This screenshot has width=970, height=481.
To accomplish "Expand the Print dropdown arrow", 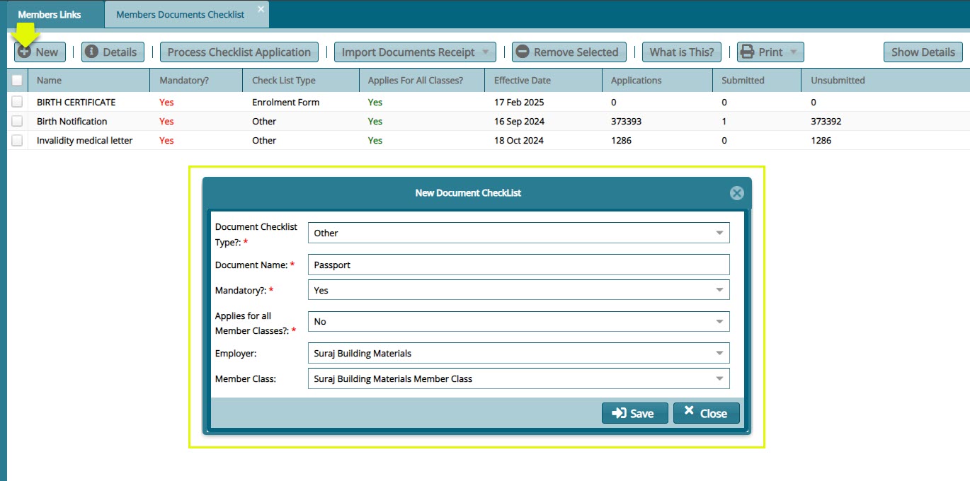I will pyautogui.click(x=792, y=52).
